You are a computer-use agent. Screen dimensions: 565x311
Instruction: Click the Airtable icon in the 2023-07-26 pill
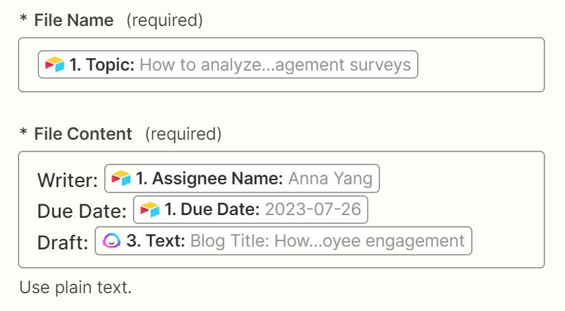tap(149, 210)
